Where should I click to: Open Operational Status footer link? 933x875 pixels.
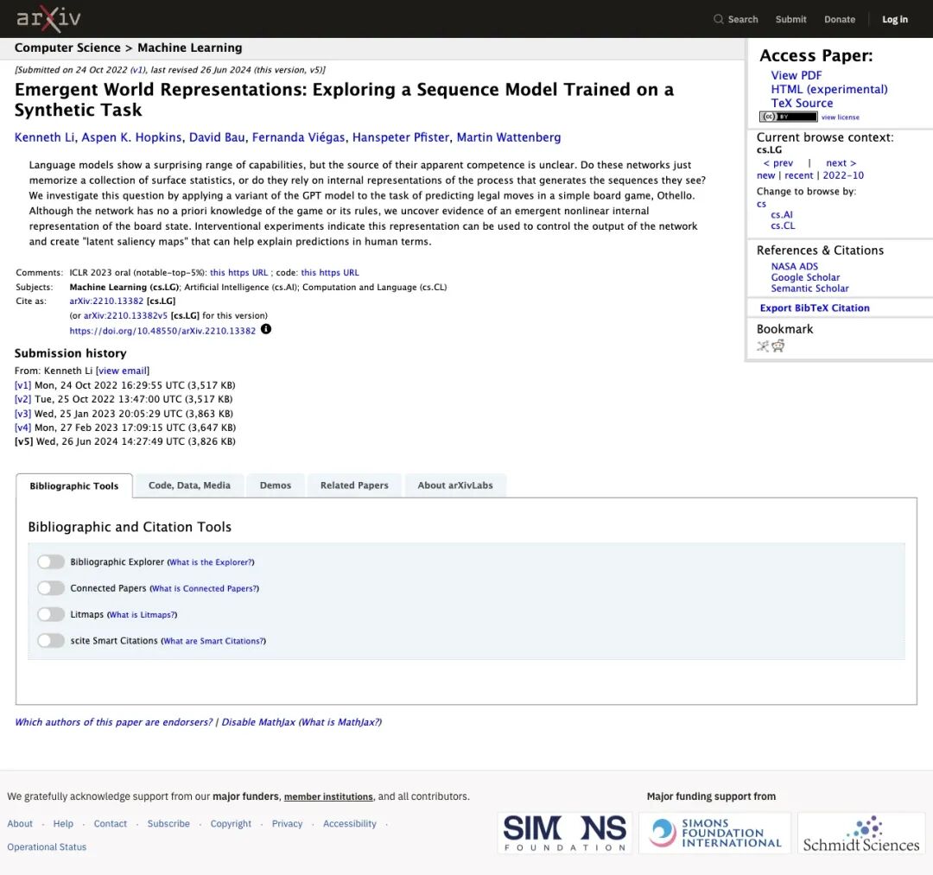pos(47,847)
